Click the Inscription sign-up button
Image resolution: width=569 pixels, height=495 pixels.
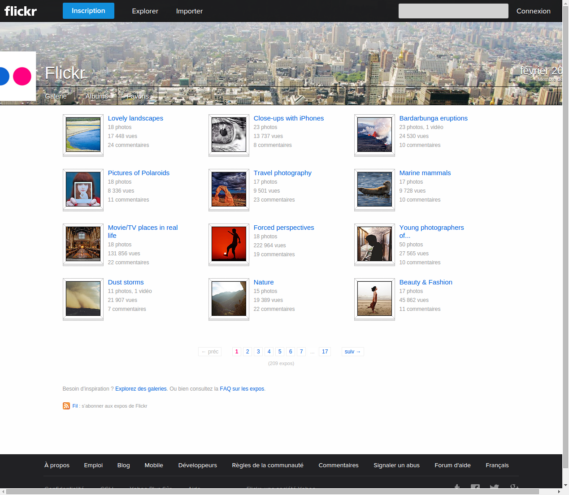pos(88,11)
